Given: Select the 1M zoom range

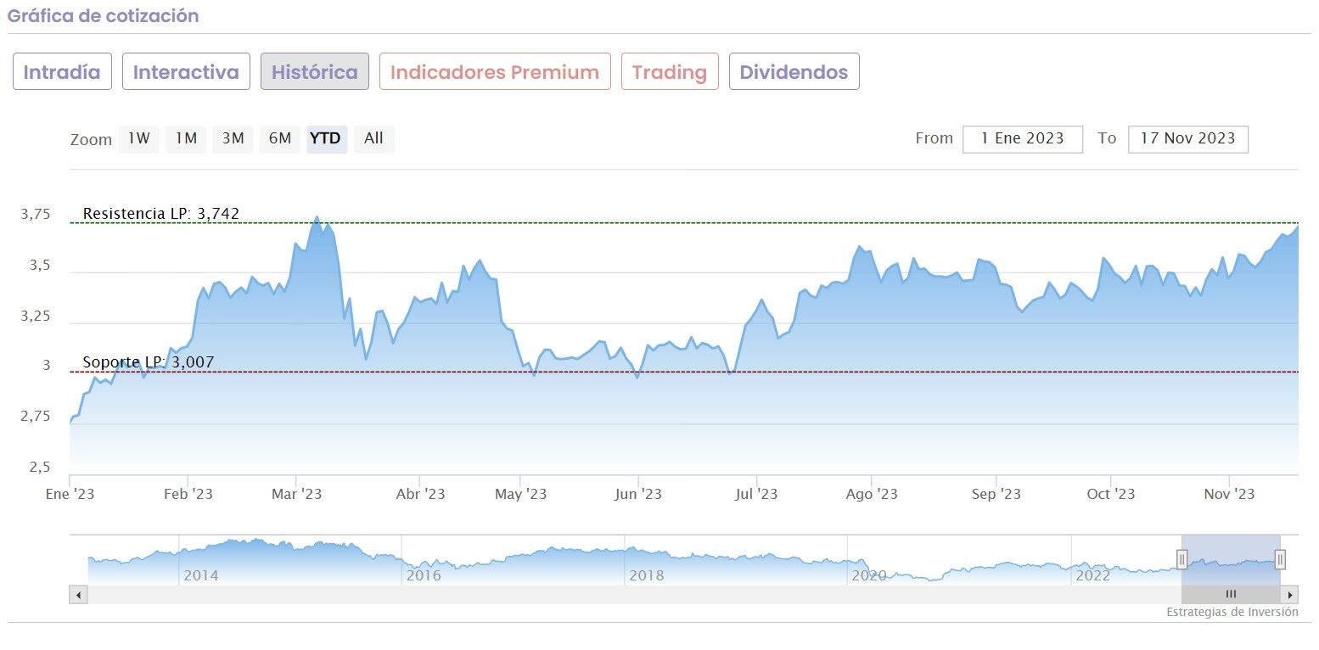Looking at the screenshot, I should [186, 138].
